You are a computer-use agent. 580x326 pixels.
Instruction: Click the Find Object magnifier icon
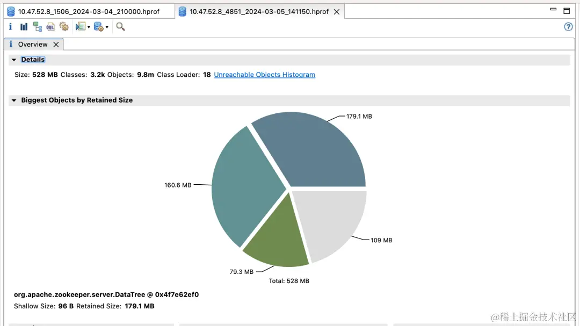(x=120, y=27)
